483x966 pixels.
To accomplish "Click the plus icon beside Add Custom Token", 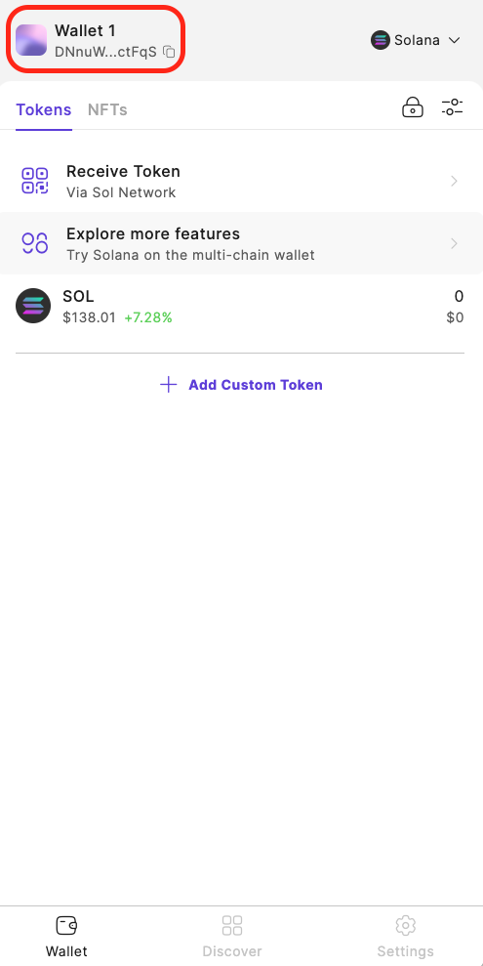I will [x=168, y=385].
